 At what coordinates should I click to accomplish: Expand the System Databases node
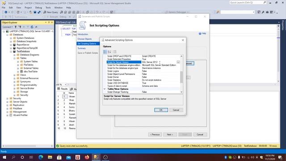pos(11,38)
